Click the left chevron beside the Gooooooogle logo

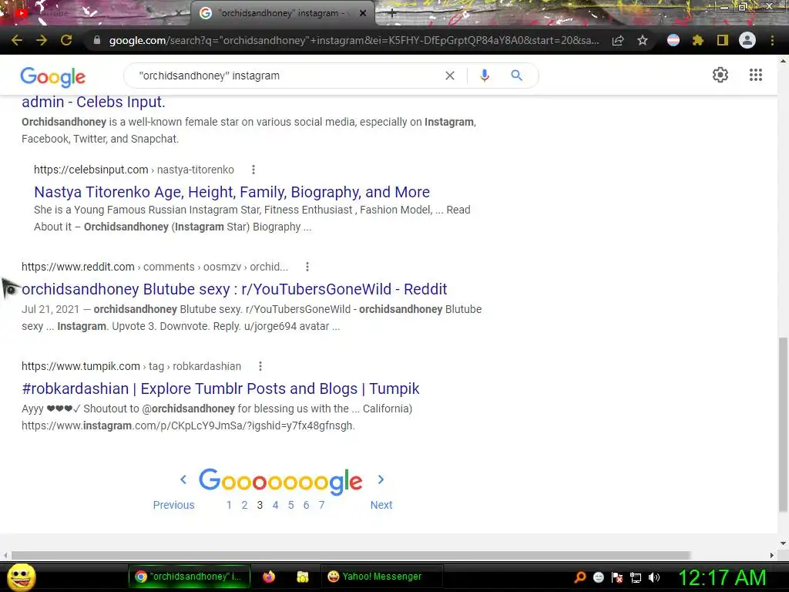click(x=183, y=479)
